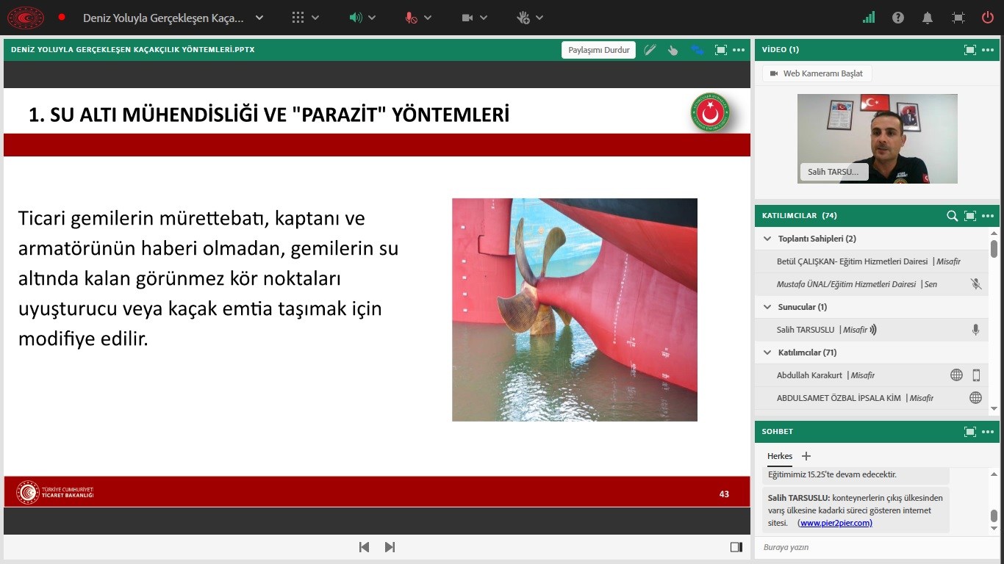This screenshot has width=1004, height=564.
Task: Turn on the webcam icon in top bar
Action: point(467,18)
